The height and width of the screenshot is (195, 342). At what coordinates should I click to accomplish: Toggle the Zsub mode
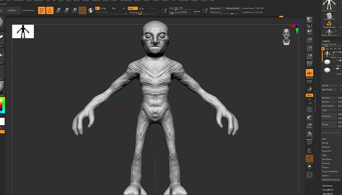coord(141,8)
